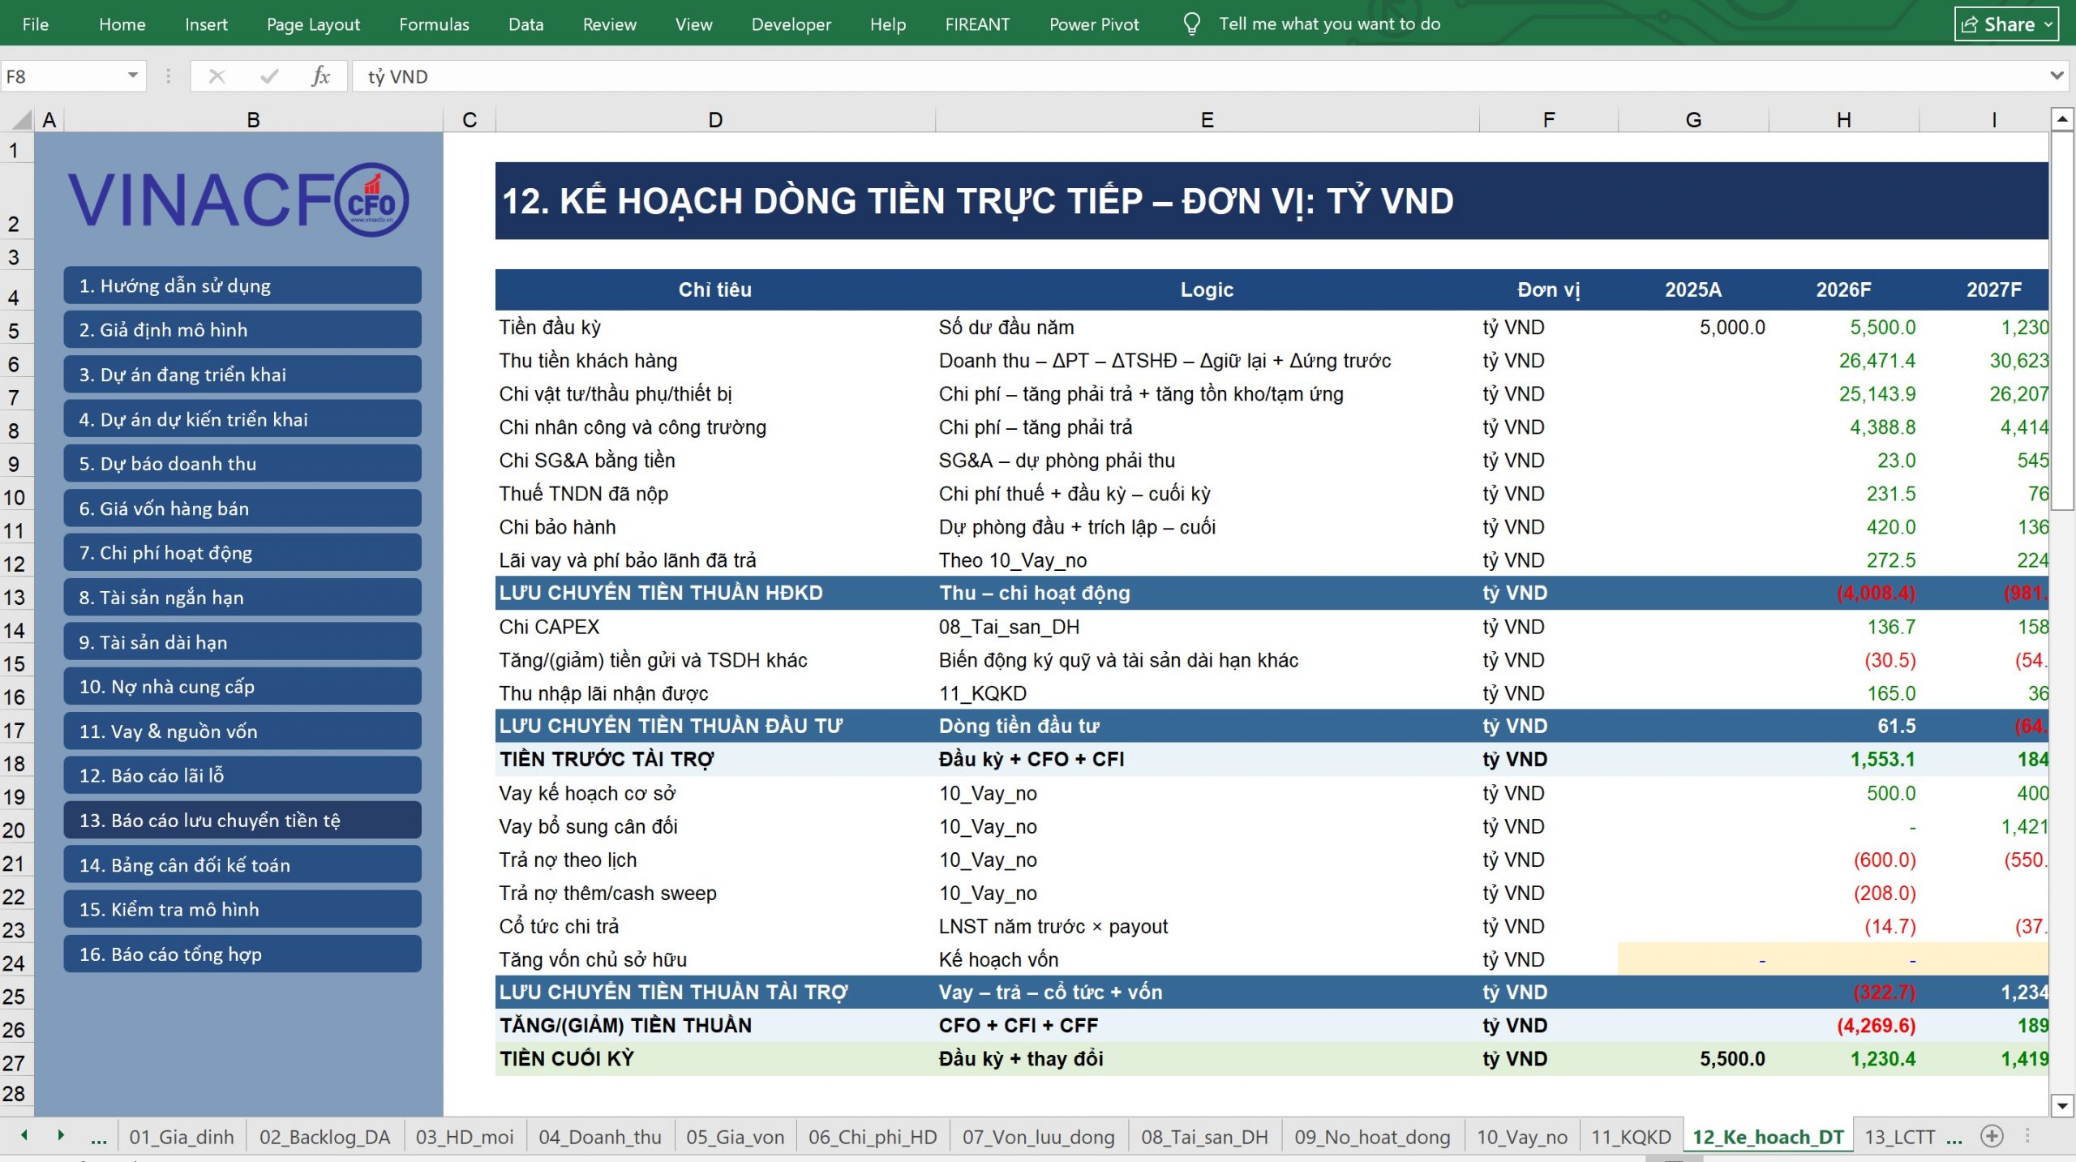Select the 2025A value 5,000.0
2076x1162 pixels.
tap(1693, 328)
